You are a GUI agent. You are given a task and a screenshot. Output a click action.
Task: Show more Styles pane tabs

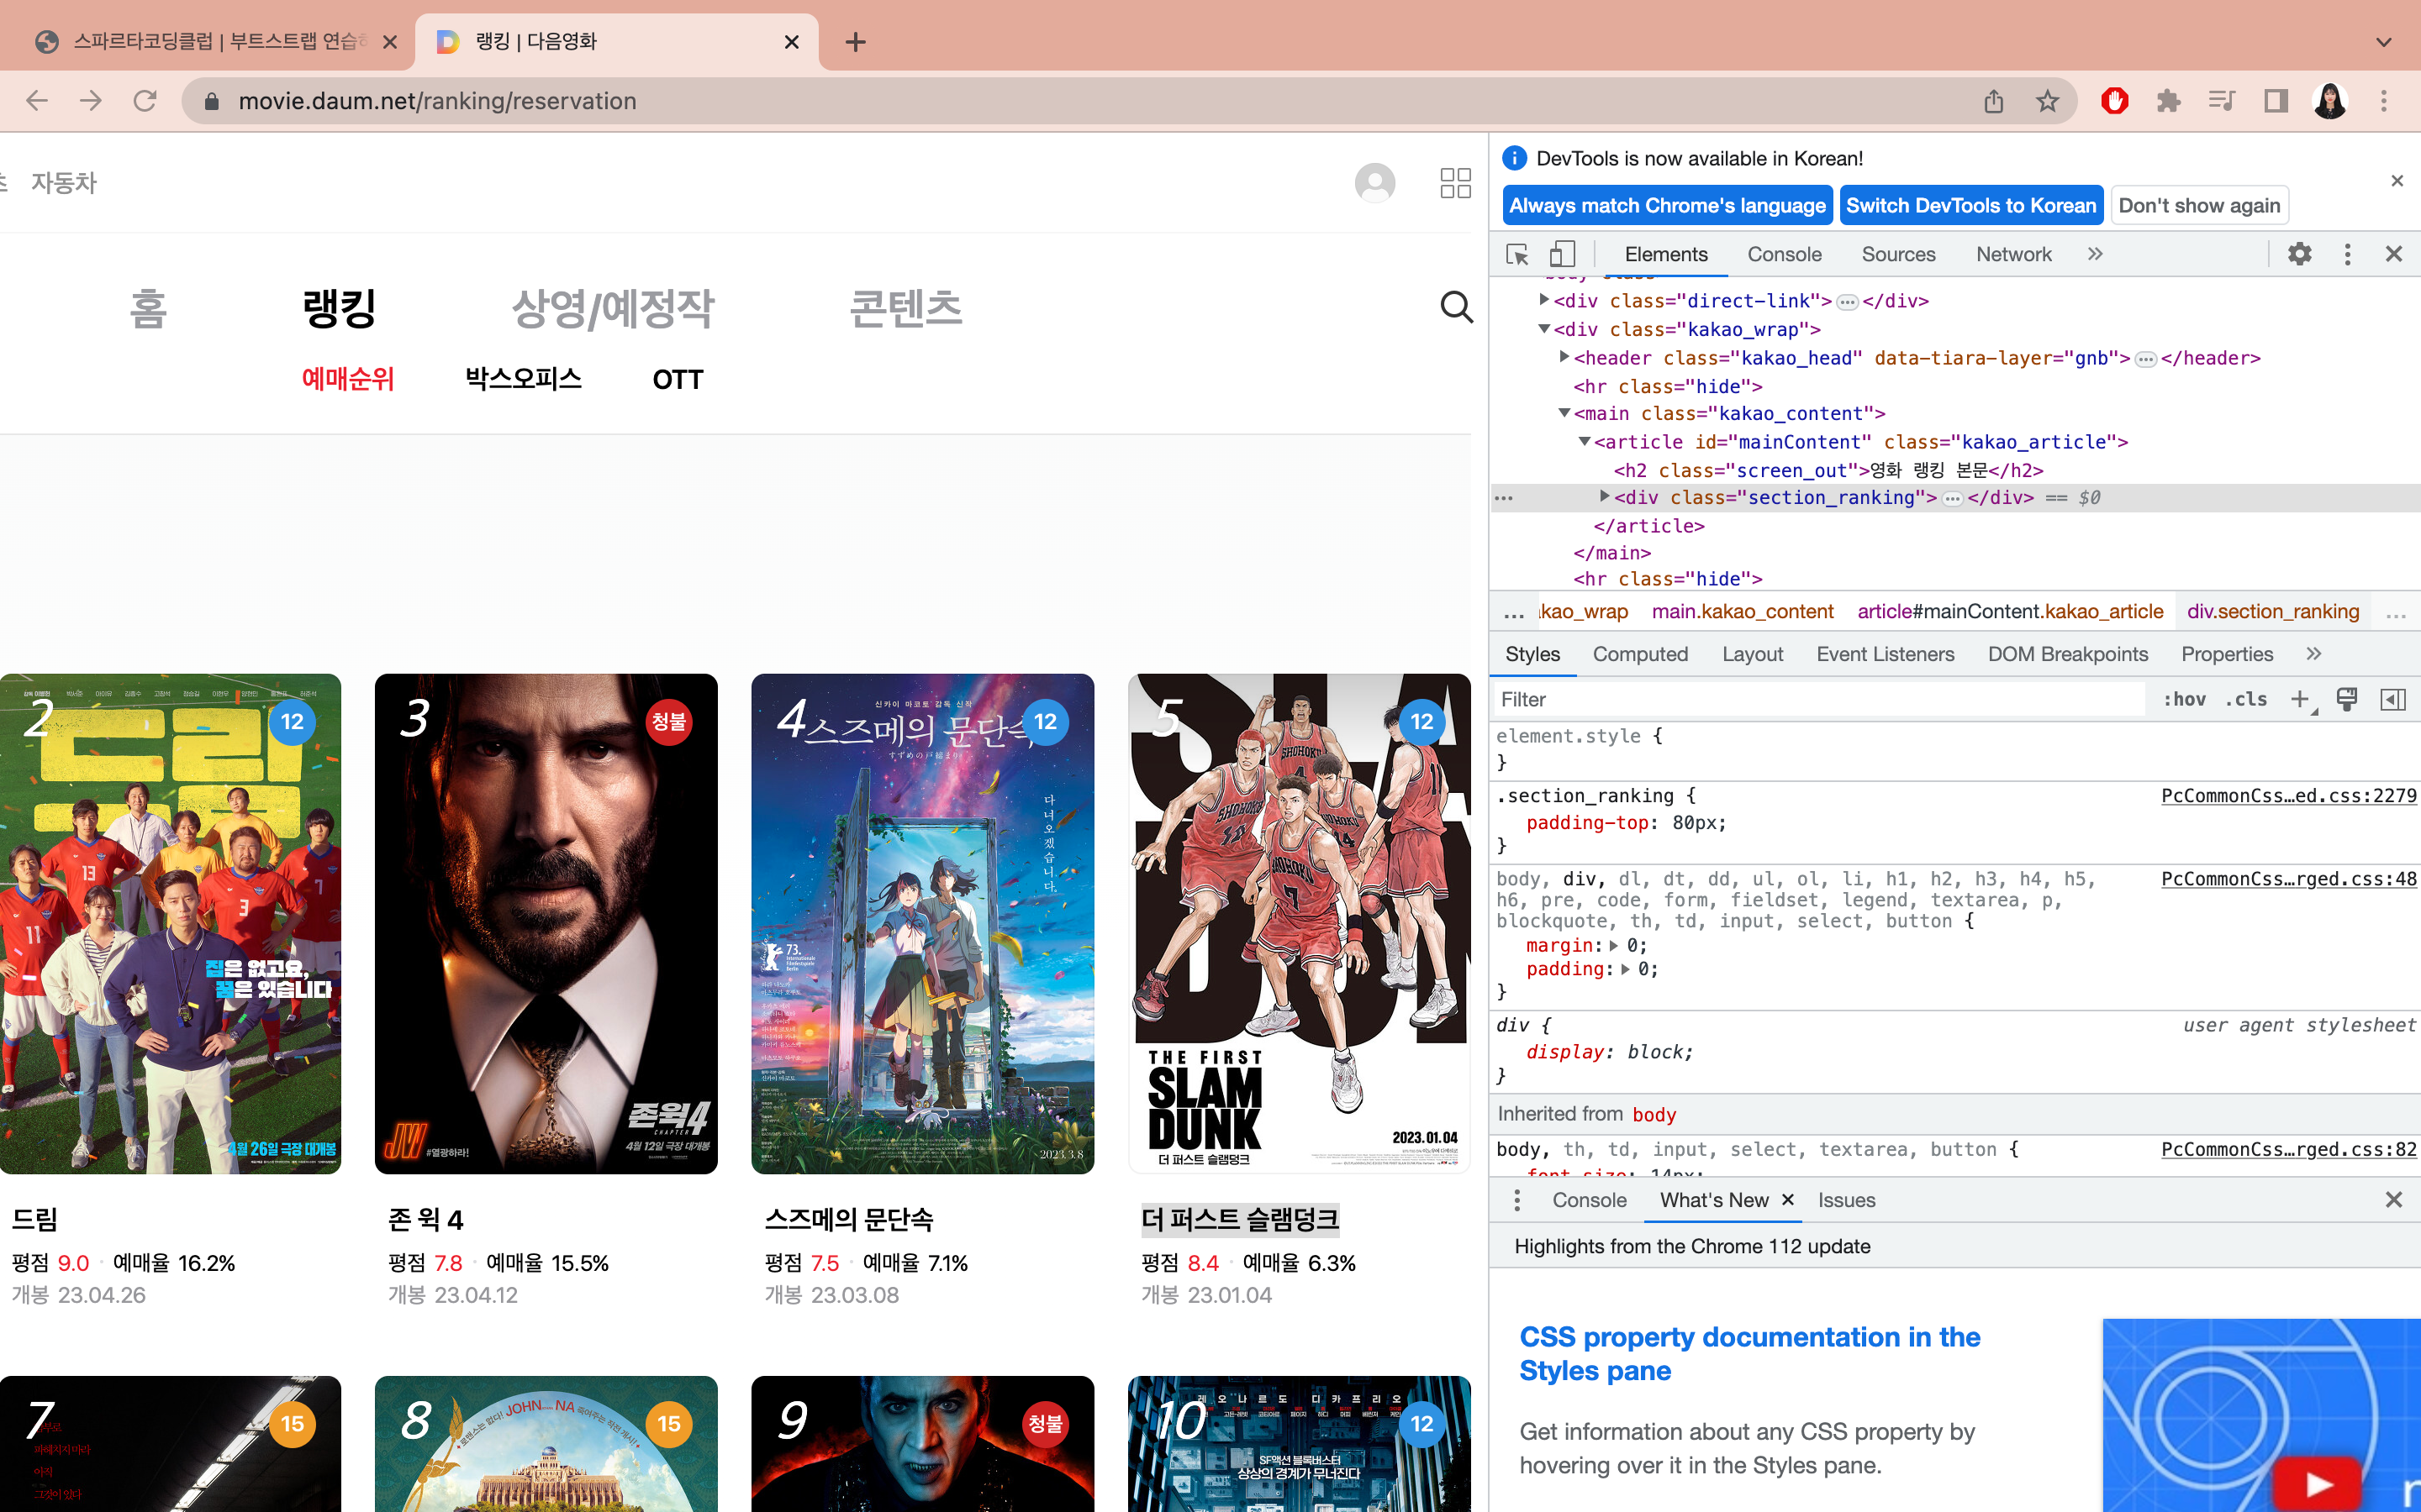pos(2314,654)
